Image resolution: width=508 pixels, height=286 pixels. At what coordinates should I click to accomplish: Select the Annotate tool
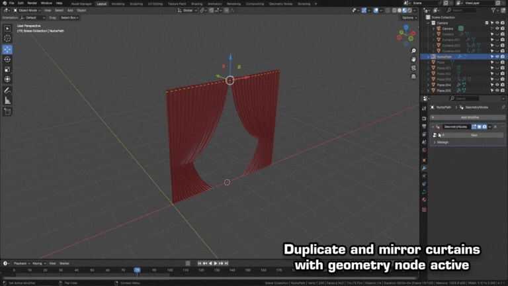tap(7, 91)
